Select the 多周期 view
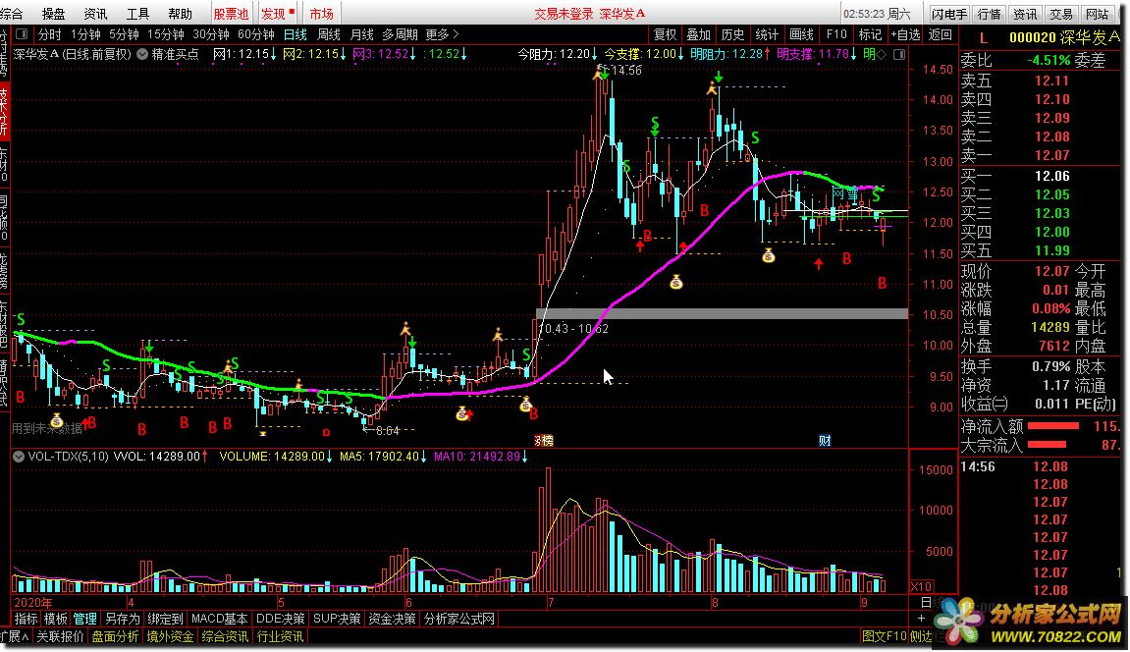 point(400,33)
